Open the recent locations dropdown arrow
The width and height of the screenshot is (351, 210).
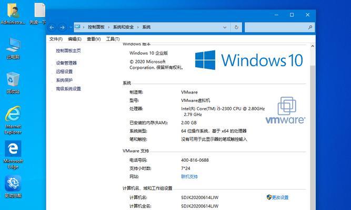[x=71, y=27]
